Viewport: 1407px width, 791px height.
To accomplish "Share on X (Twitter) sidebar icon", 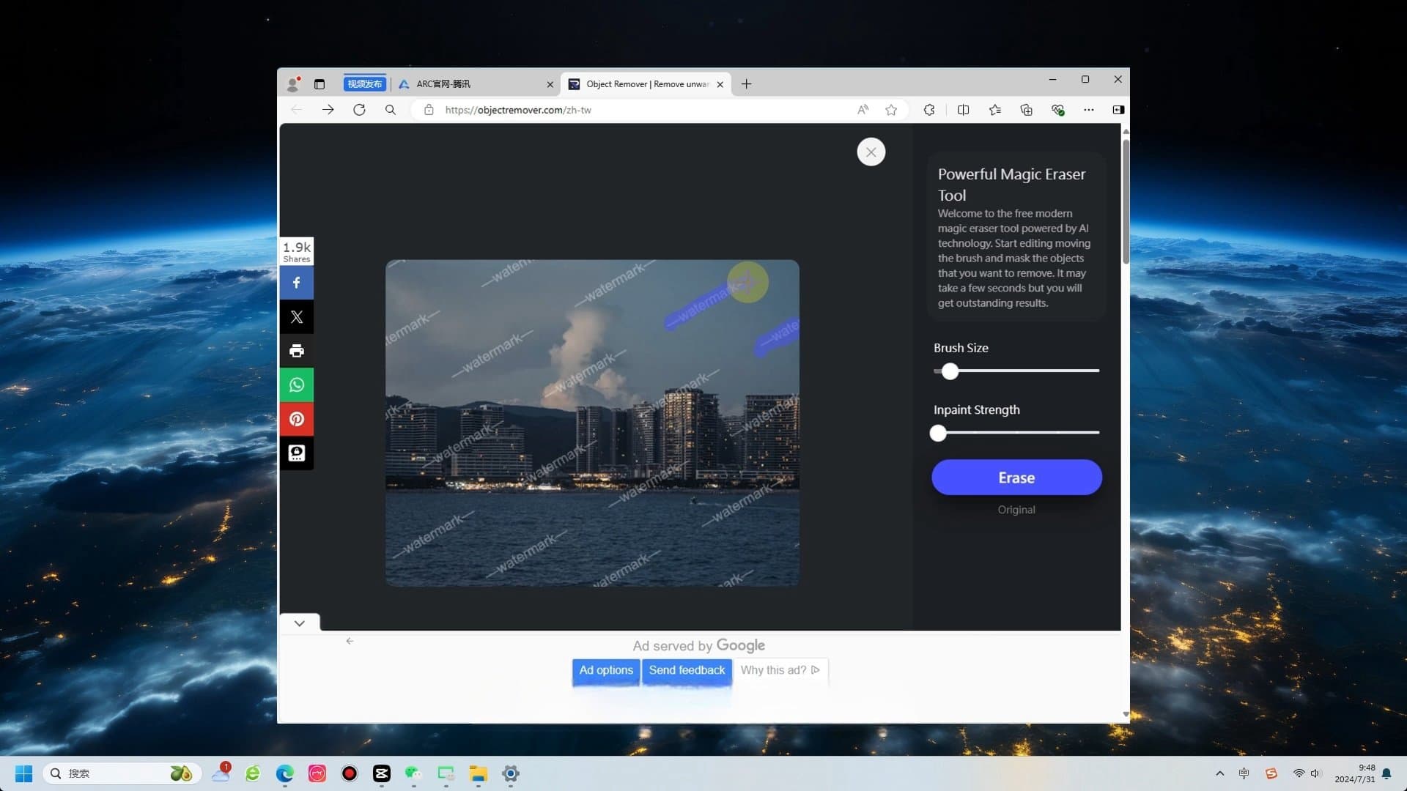I will click(x=296, y=317).
